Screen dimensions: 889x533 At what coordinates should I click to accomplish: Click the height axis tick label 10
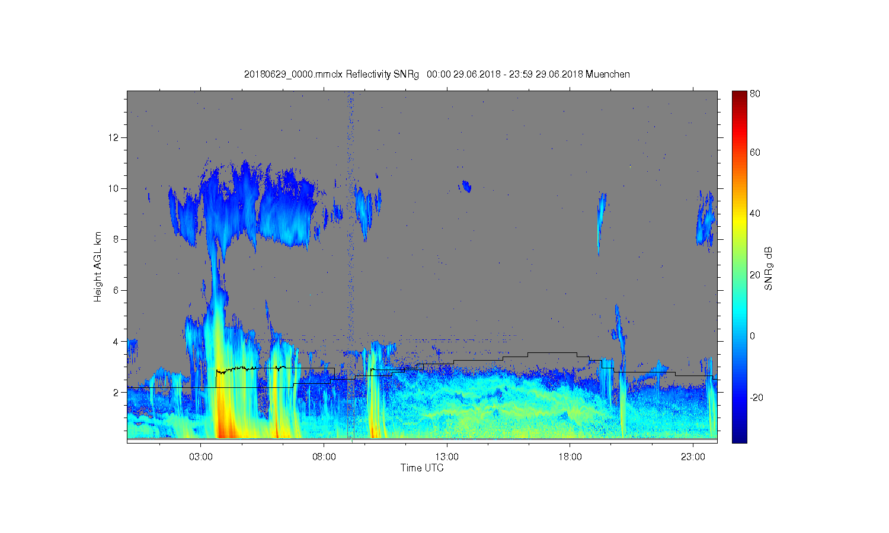114,188
